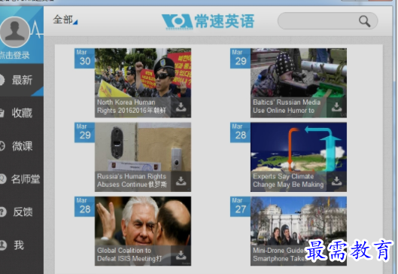Click the 'Baltics' Russian Media' title text
Screen dimensions: 398x274
coord(287,106)
